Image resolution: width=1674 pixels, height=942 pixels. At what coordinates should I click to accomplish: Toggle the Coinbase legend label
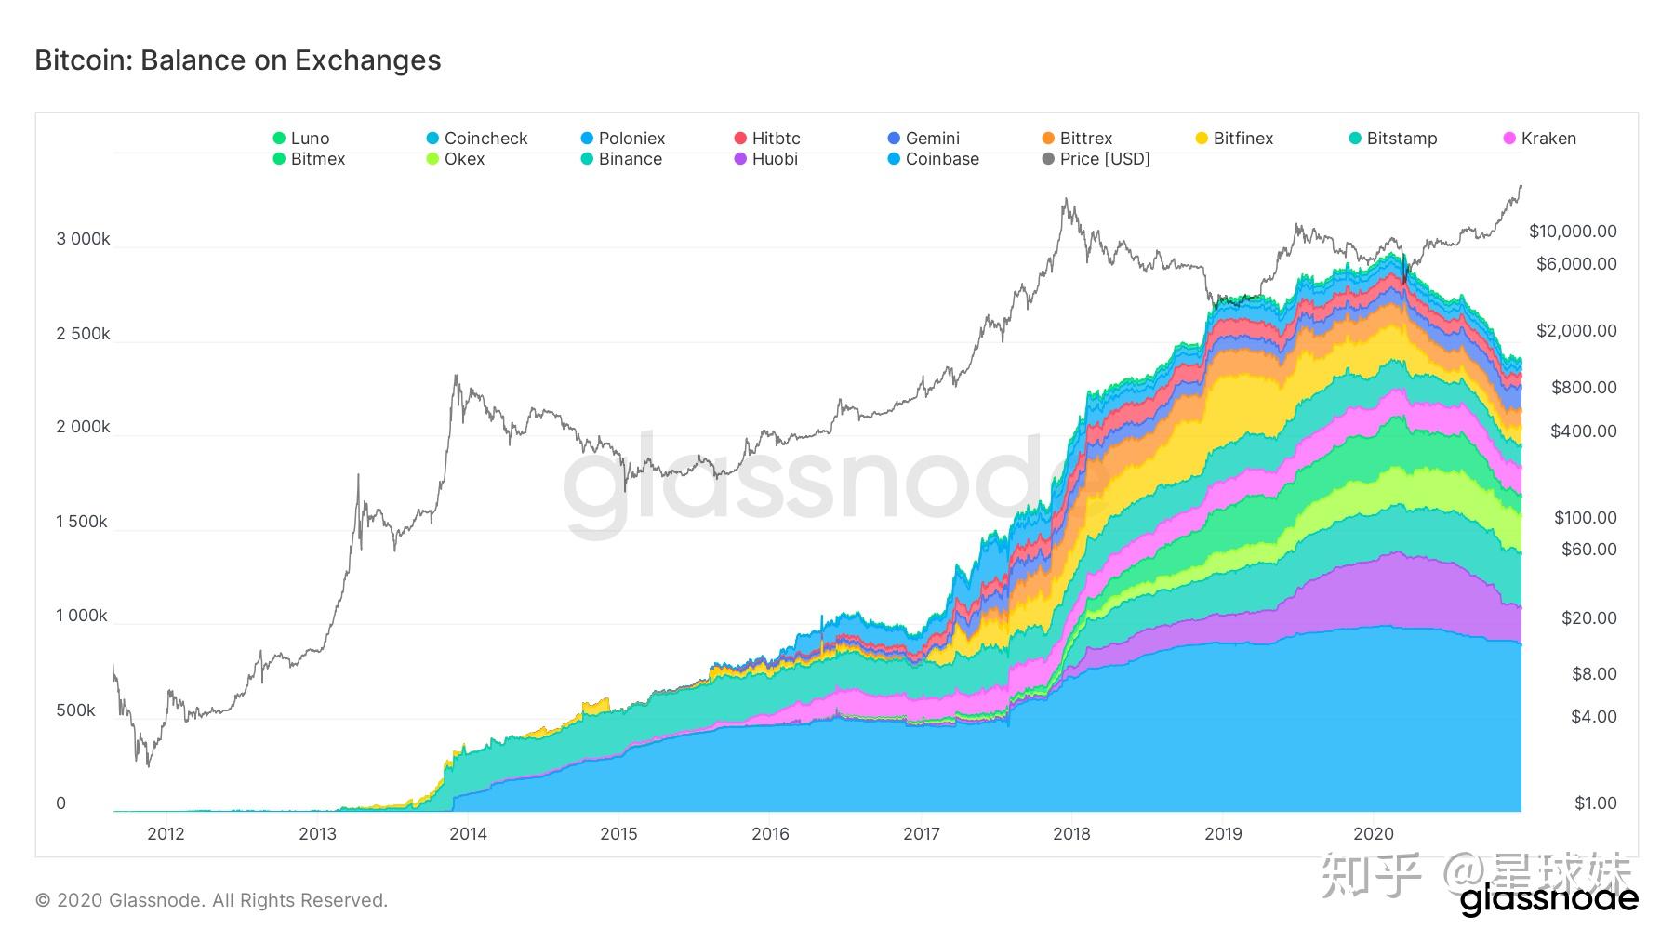pos(942,159)
